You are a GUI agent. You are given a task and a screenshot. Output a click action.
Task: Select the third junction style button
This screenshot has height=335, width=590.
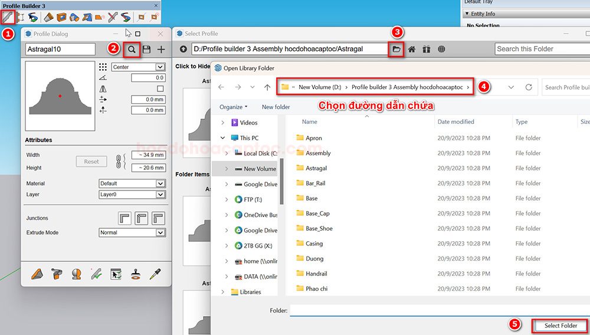point(158,218)
